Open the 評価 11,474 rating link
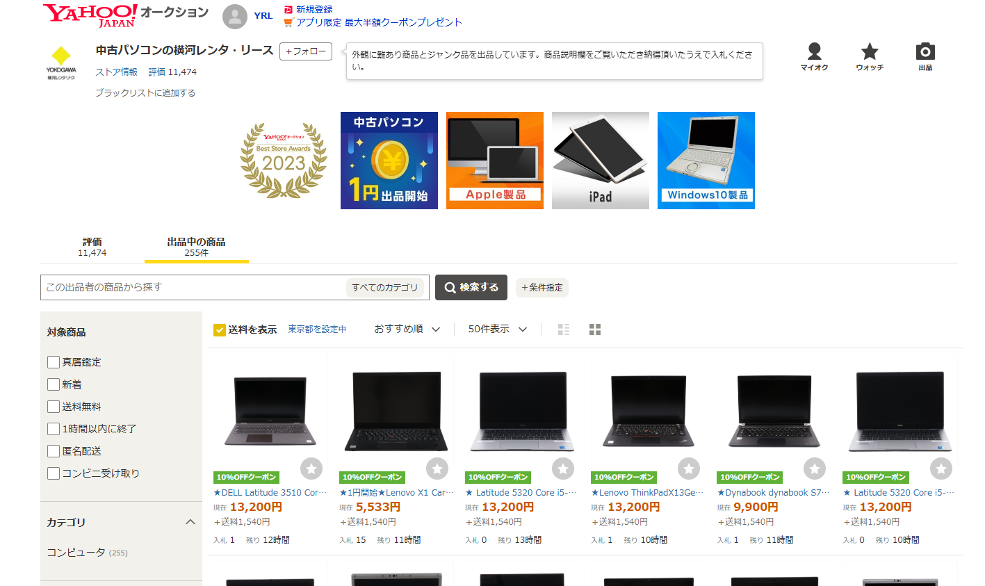This screenshot has height=586, width=985. click(x=172, y=72)
